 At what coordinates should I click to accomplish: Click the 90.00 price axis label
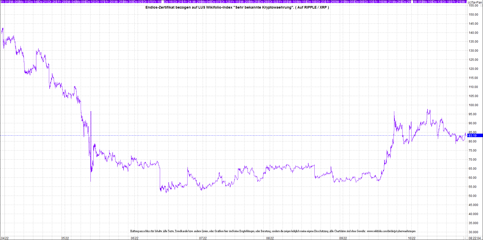[x=472, y=123]
